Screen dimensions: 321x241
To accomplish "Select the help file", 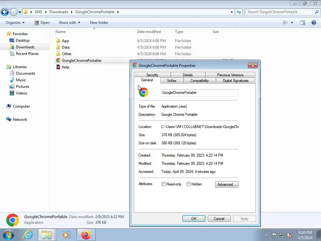I will pyautogui.click(x=66, y=67).
